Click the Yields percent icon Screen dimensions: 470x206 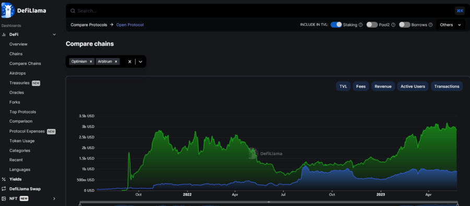(x=4, y=179)
